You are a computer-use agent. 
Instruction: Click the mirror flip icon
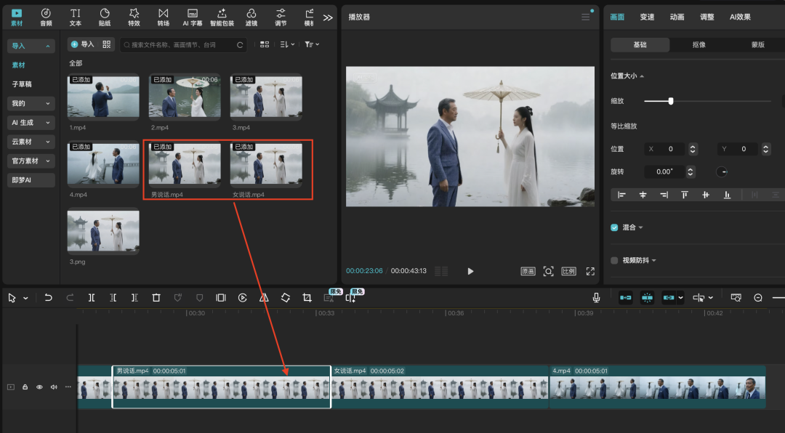[x=264, y=298]
